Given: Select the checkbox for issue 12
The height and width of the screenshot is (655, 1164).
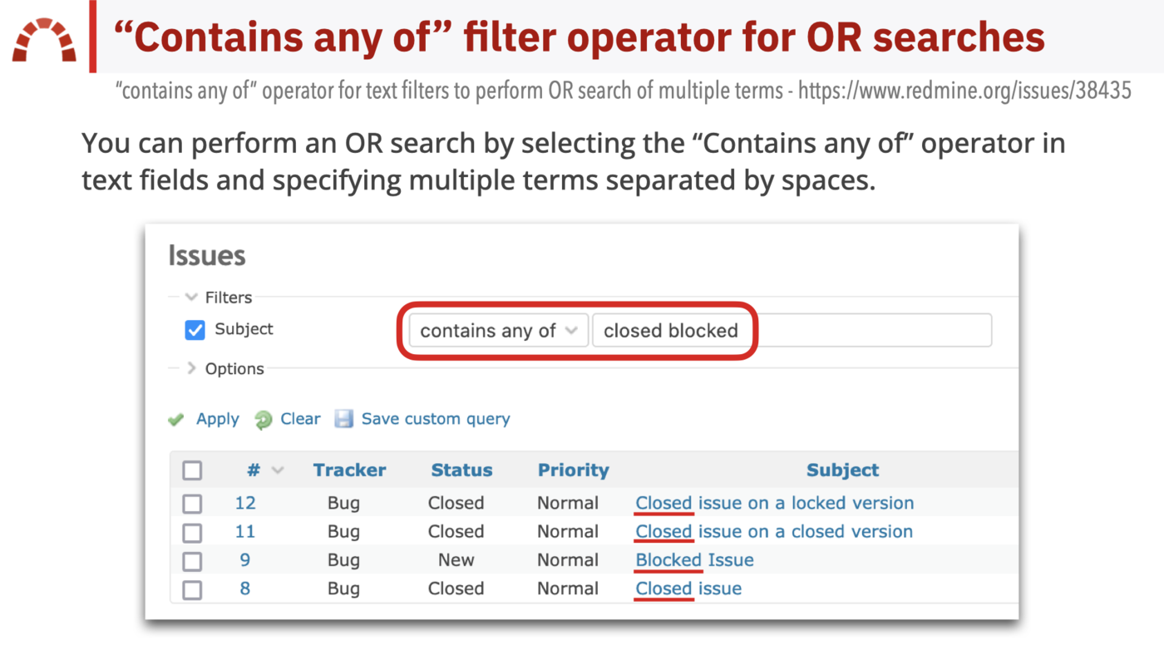Looking at the screenshot, I should click(x=192, y=503).
